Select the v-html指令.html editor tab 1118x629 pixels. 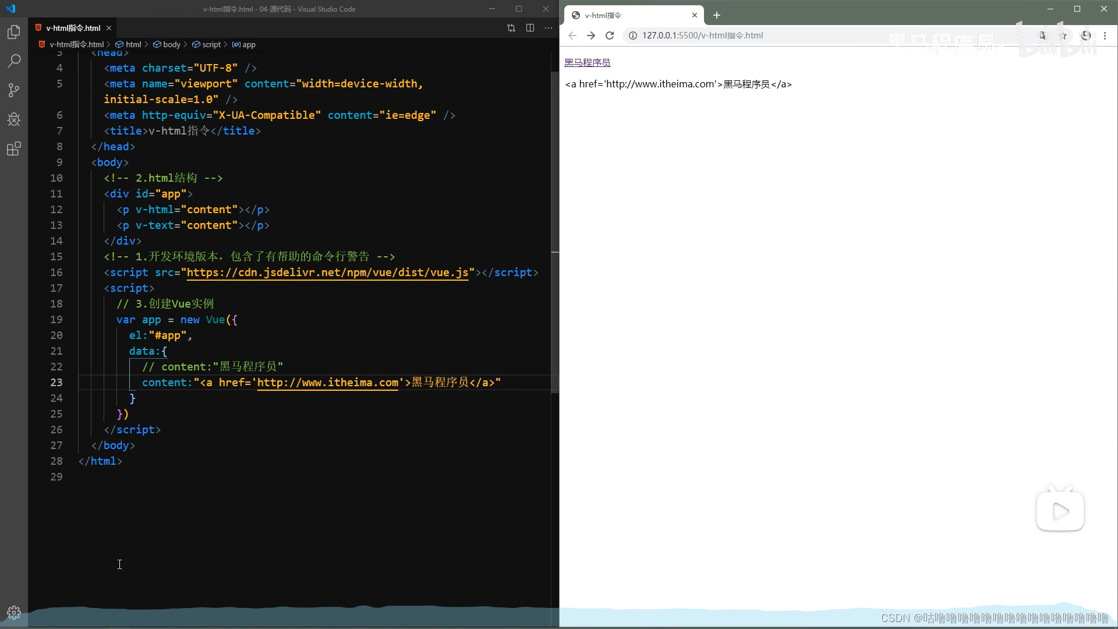pos(73,27)
